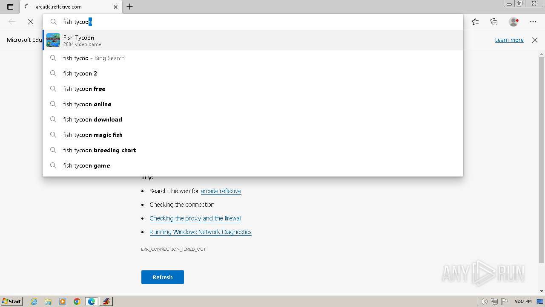Open Settings and more ellipsis menu

(x=533, y=22)
